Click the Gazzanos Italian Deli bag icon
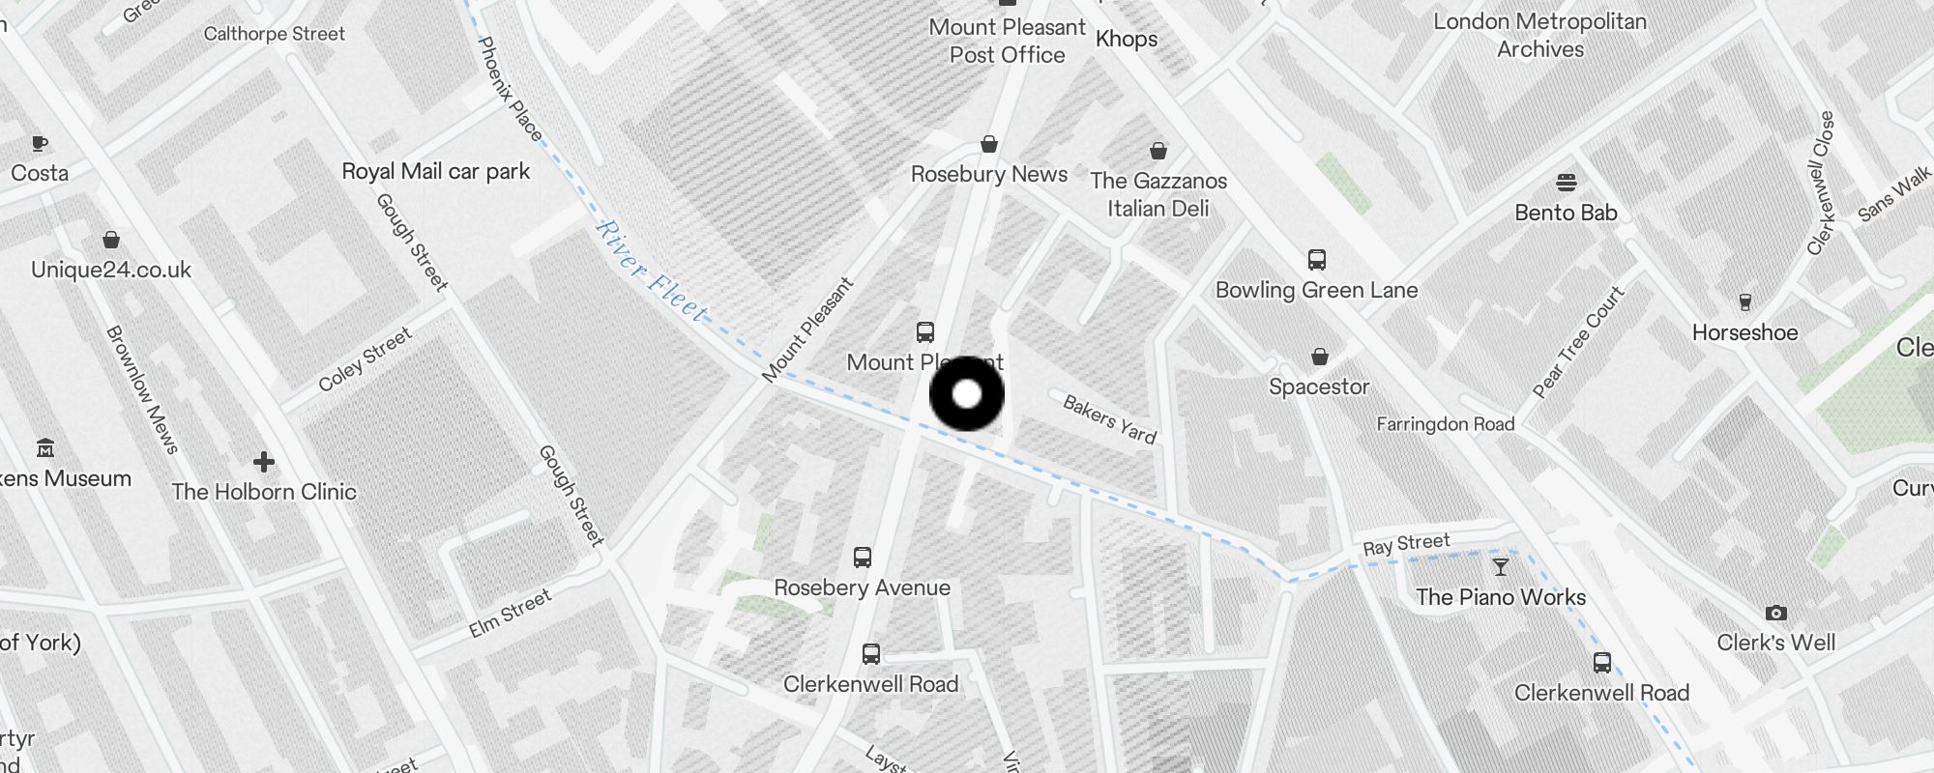This screenshot has height=773, width=1934. click(1158, 151)
